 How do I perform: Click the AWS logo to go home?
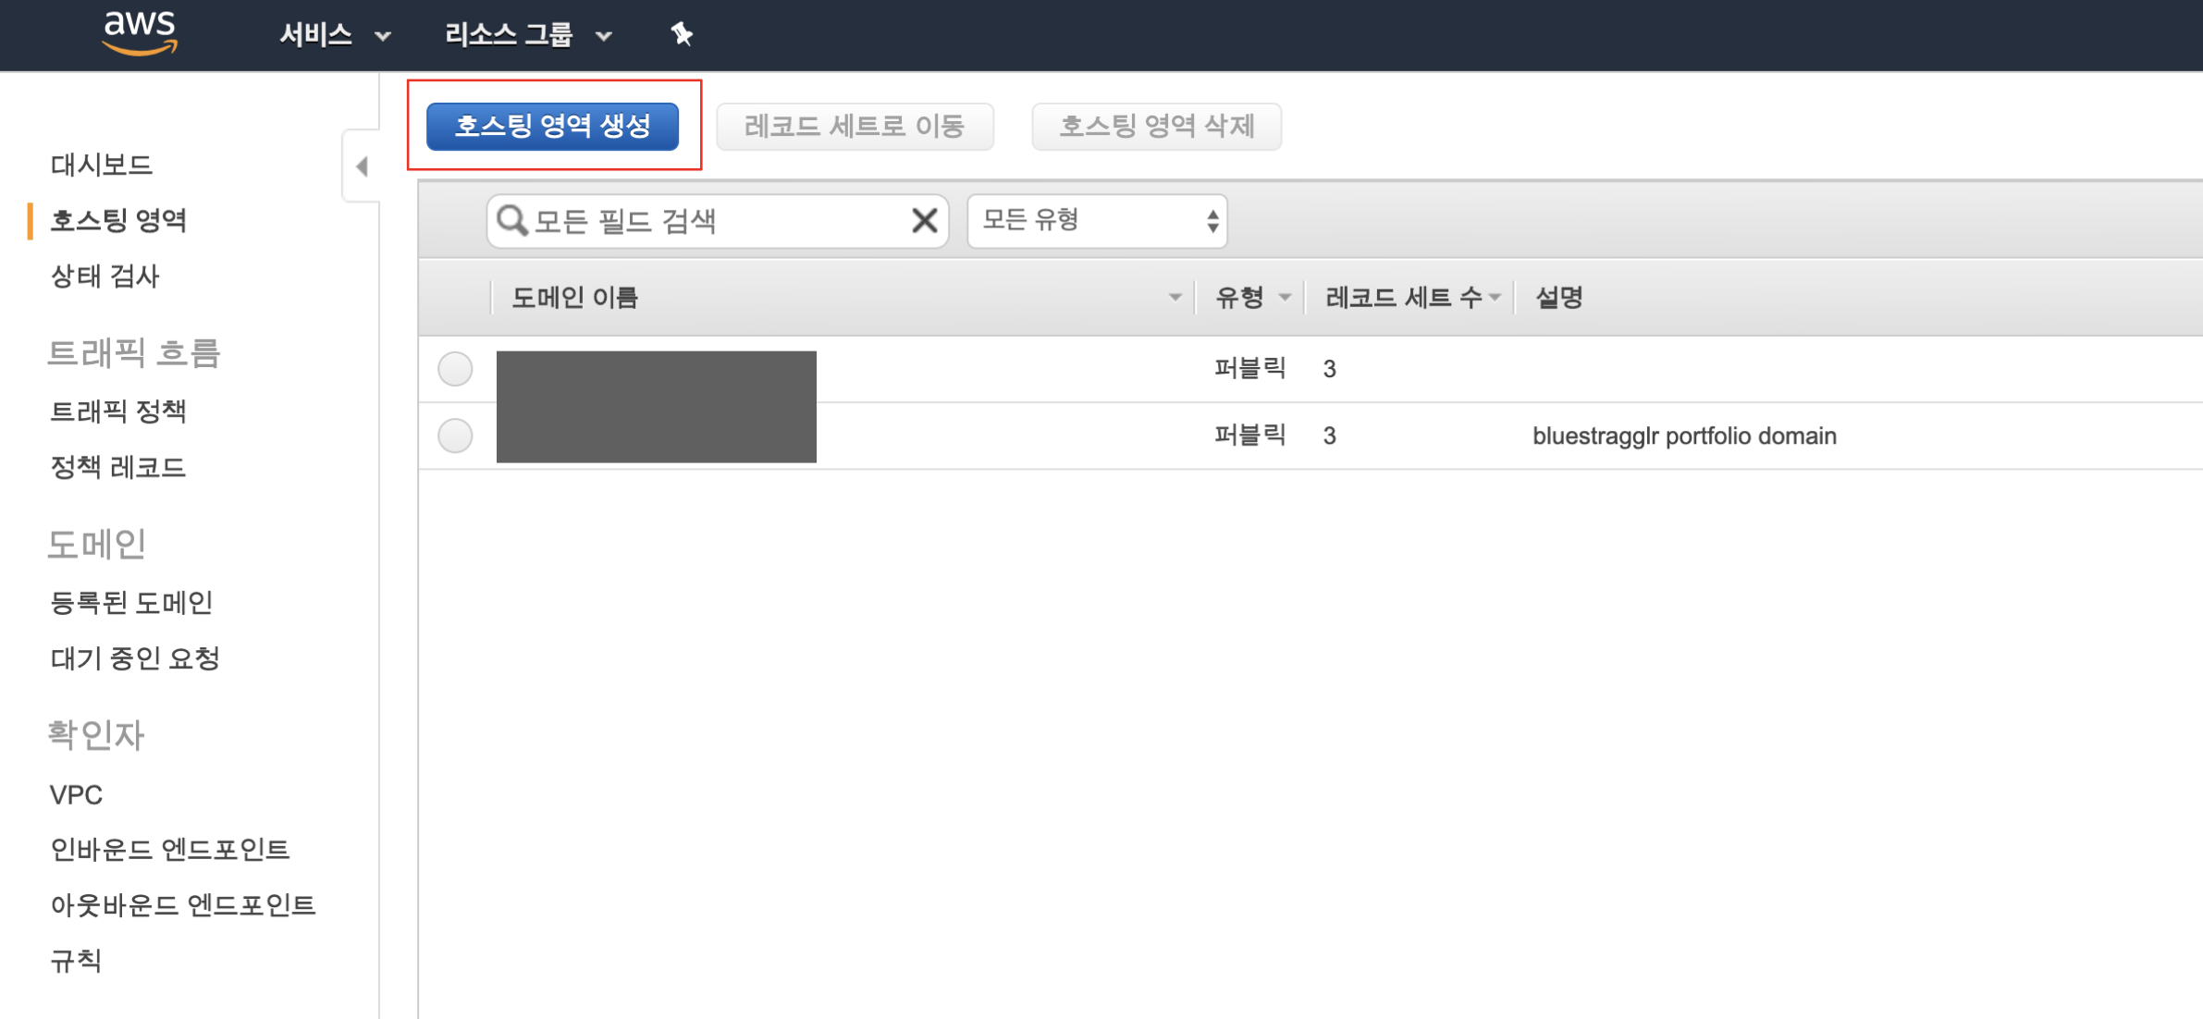pyautogui.click(x=141, y=34)
